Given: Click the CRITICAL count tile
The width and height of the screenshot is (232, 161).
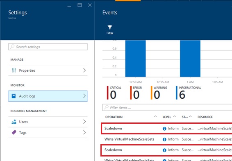Looking at the screenshot, I should click(114, 93).
